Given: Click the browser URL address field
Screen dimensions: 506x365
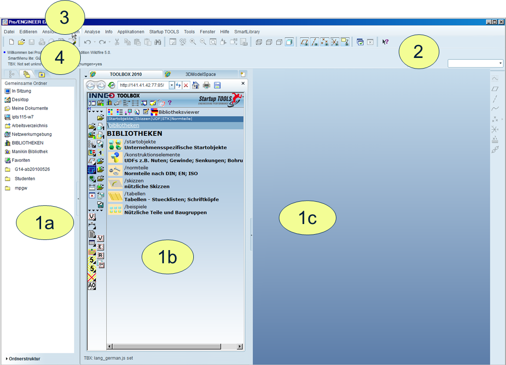Looking at the screenshot, I should [143, 85].
